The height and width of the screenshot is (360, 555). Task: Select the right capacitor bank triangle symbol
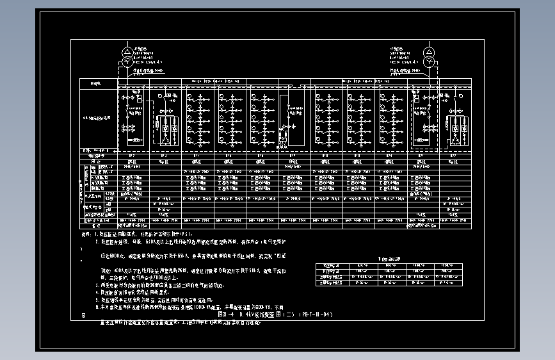click(x=456, y=141)
